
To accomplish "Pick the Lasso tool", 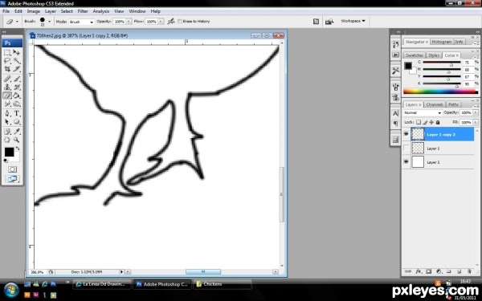I will pyautogui.click(x=7, y=61).
